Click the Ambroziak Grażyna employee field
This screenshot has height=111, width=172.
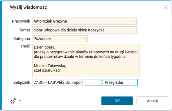click(81, 21)
